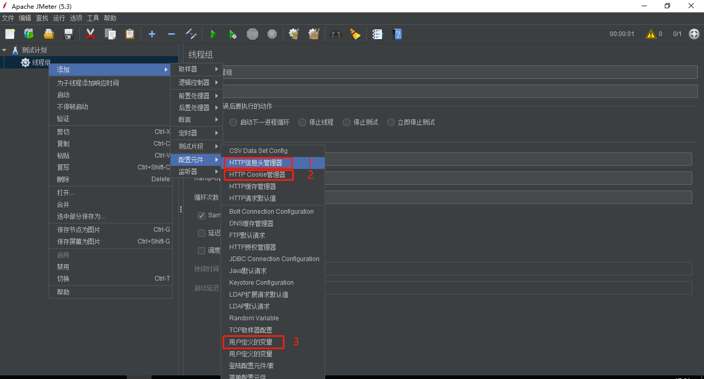704x379 pixels.
Task: Click the thread group name input field
Action: point(459,73)
